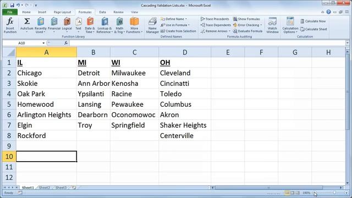Click Create from Selection
The width and height of the screenshot is (352, 198).
178,31
